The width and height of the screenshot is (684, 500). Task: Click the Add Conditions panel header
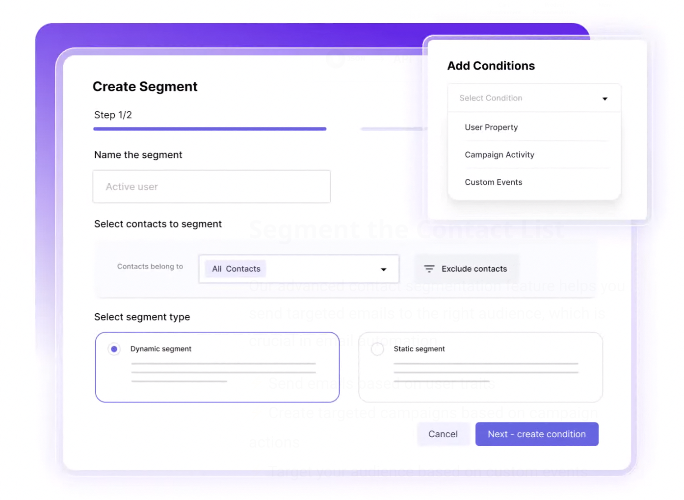click(491, 65)
